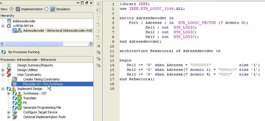Click the "000011" string literal on line 15
Image resolution: width=265 pixels, height=121 pixels.
(227, 70)
